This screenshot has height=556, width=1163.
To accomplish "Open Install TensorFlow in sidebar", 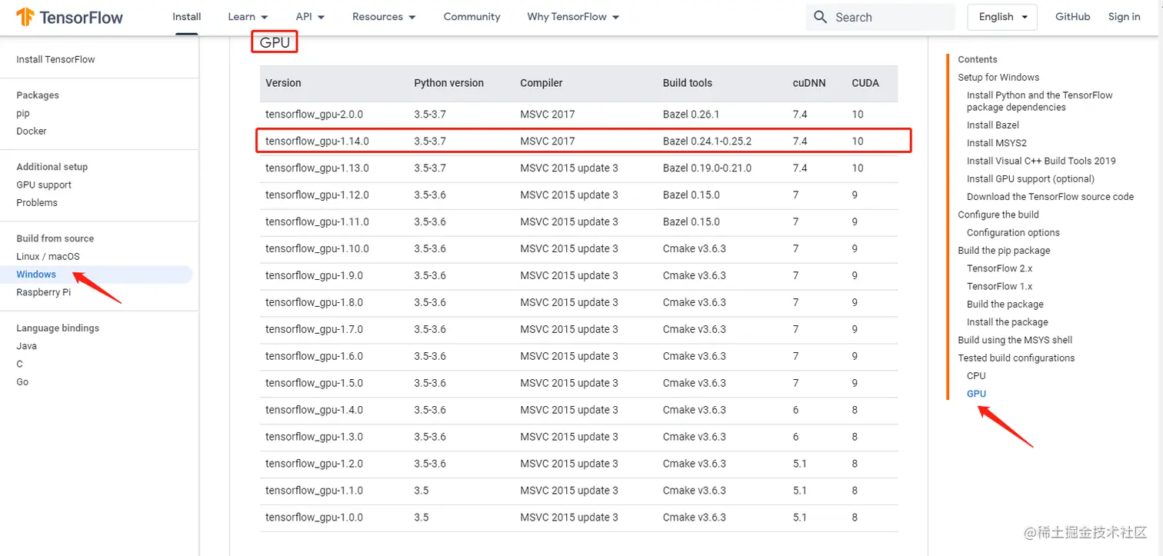I will tap(55, 59).
